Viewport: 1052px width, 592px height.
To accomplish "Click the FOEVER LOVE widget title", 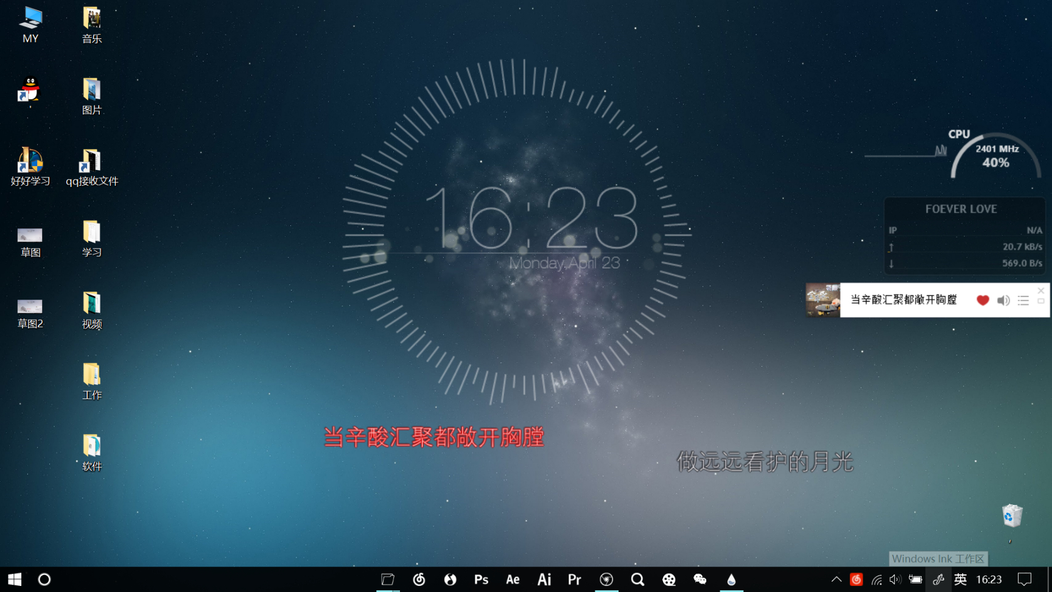I will click(961, 209).
